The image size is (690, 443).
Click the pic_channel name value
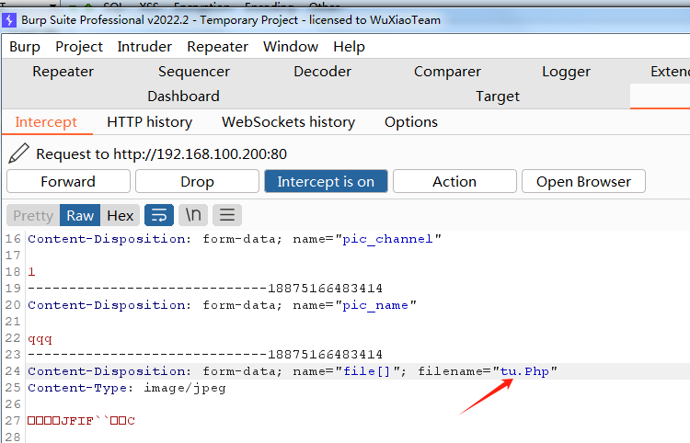387,239
